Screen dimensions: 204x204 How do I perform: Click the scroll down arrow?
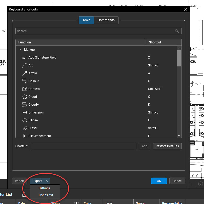click(179, 135)
